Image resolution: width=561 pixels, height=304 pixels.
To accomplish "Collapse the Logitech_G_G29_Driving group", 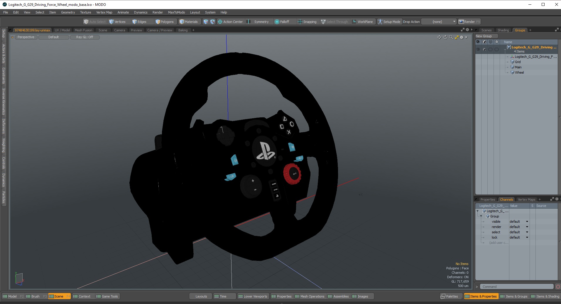I will [505, 49].
